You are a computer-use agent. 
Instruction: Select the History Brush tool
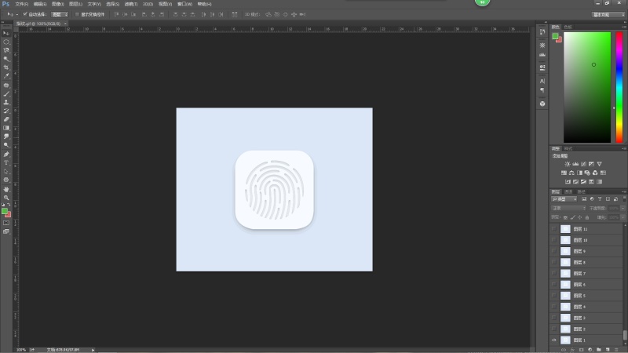[6, 111]
